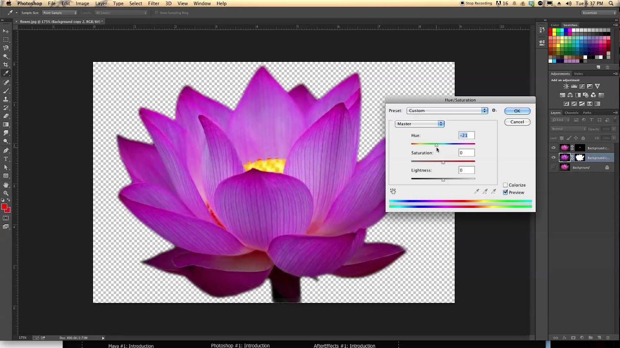The image size is (620, 348).
Task: Cancel the Hue/Saturation dialog
Action: pos(517,122)
